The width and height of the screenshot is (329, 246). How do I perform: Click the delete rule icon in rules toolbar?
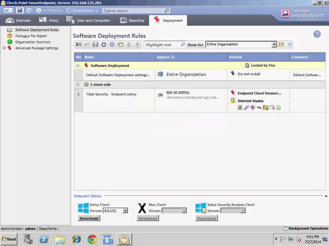(x=87, y=44)
